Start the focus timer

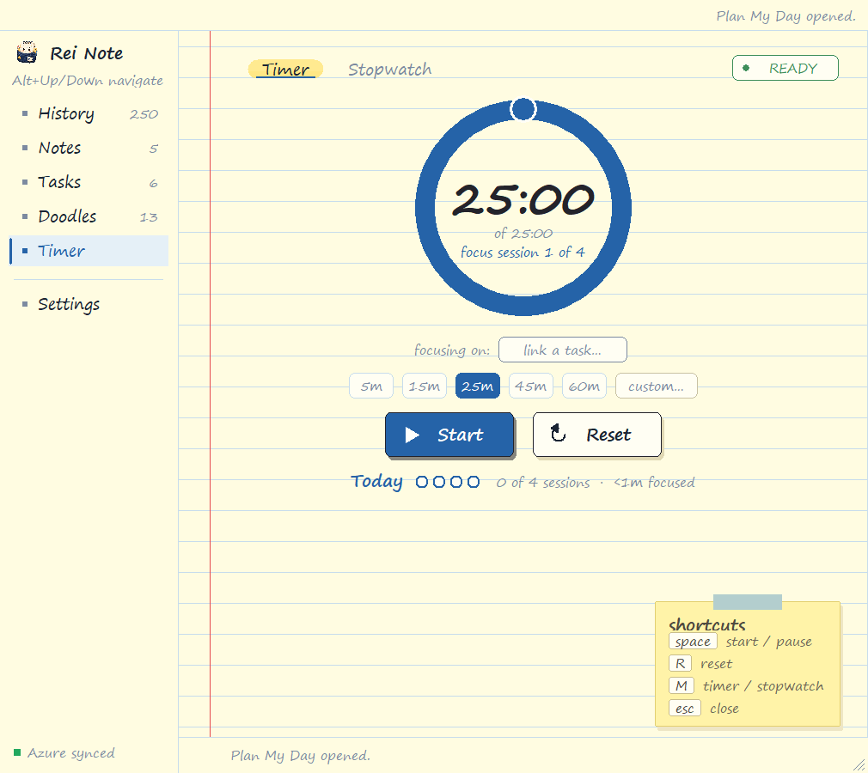pyautogui.click(x=449, y=435)
